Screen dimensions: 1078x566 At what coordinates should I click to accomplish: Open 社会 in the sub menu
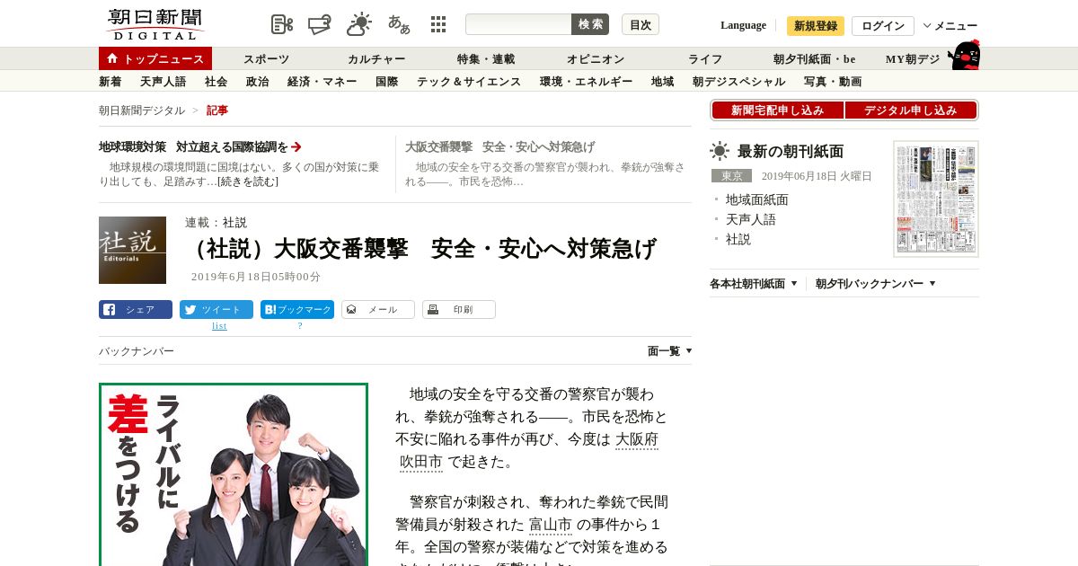click(216, 82)
